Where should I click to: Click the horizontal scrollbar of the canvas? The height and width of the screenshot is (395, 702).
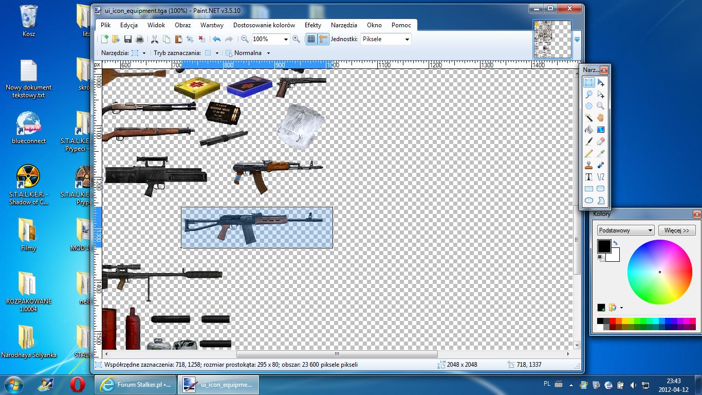[x=337, y=354]
